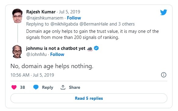The image size is (178, 111).
Task: Click the Read 5 replies button
Action: 89,98
